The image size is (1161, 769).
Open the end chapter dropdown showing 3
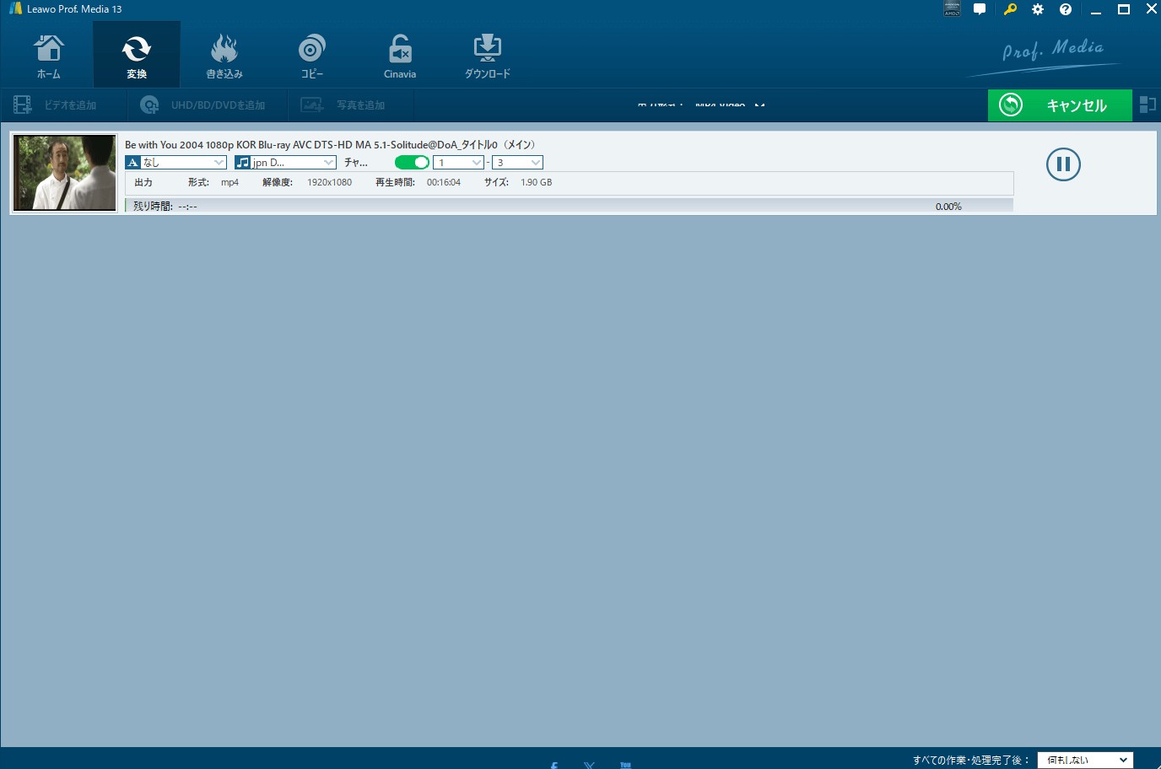tap(517, 162)
